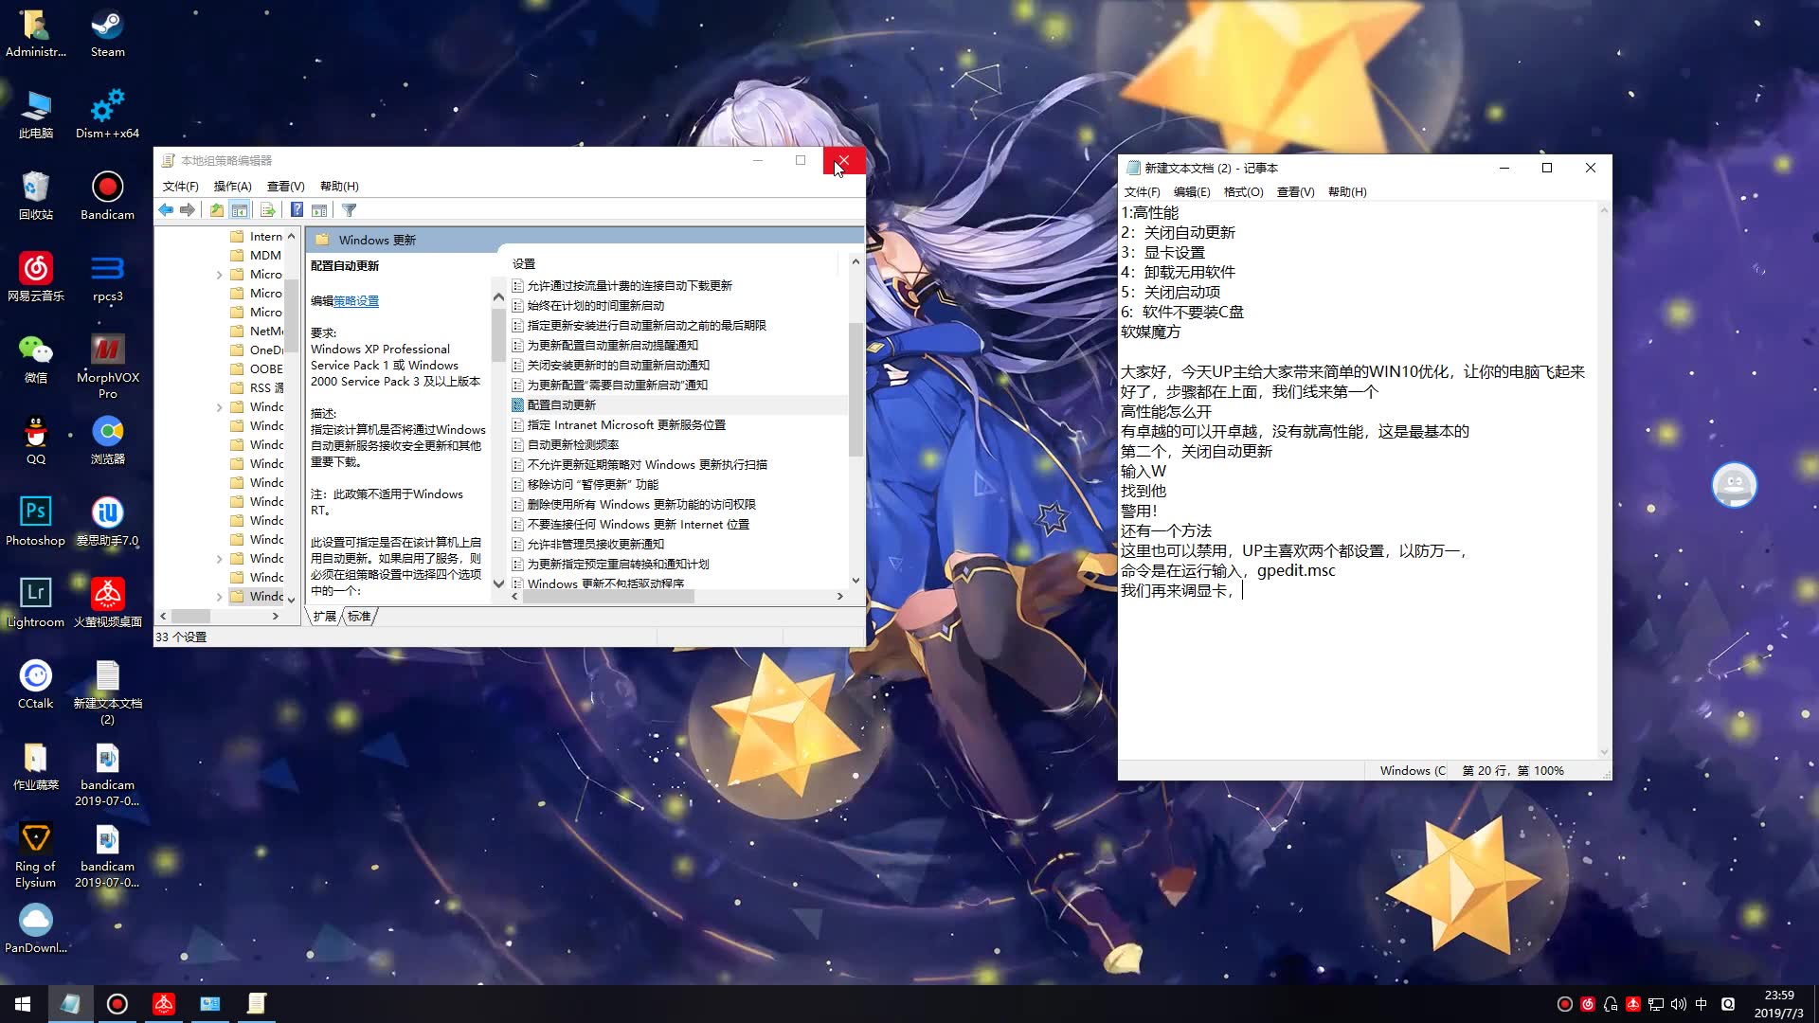The width and height of the screenshot is (1819, 1023).
Task: Go back with the blue left arrow in Group Policy toolbar
Action: coord(166,210)
